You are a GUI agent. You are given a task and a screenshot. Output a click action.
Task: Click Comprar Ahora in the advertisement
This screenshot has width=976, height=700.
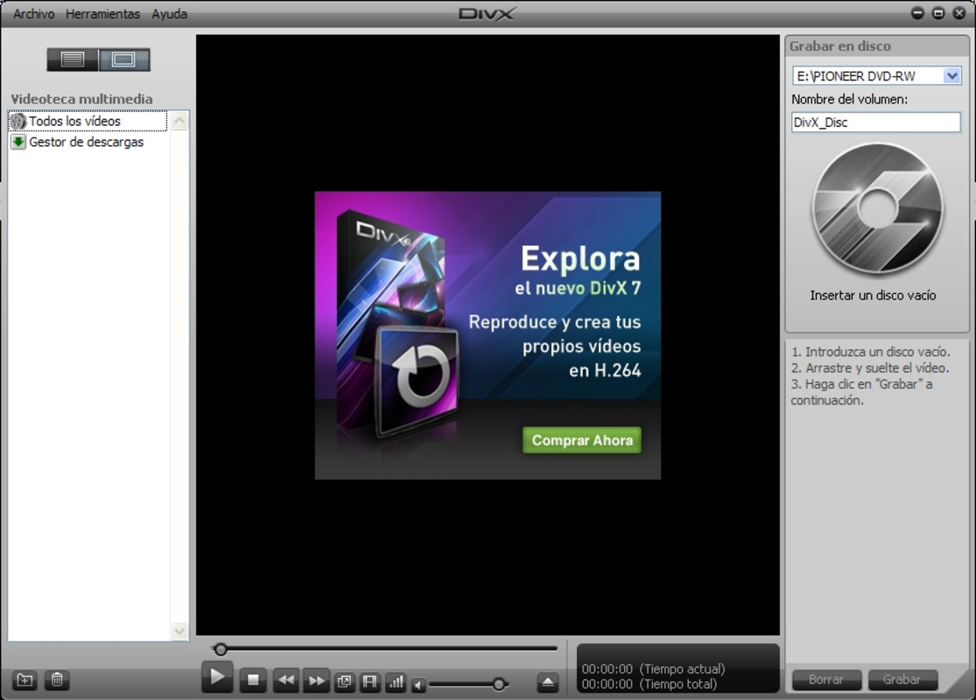point(582,440)
